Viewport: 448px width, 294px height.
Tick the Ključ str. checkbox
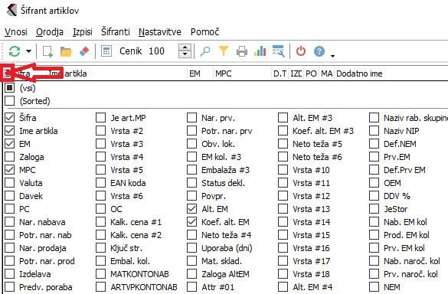[100, 248]
